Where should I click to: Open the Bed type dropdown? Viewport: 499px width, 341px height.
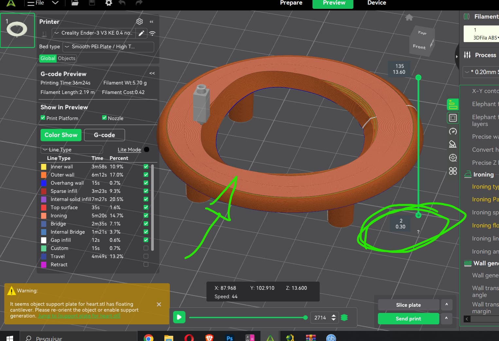pos(108,47)
